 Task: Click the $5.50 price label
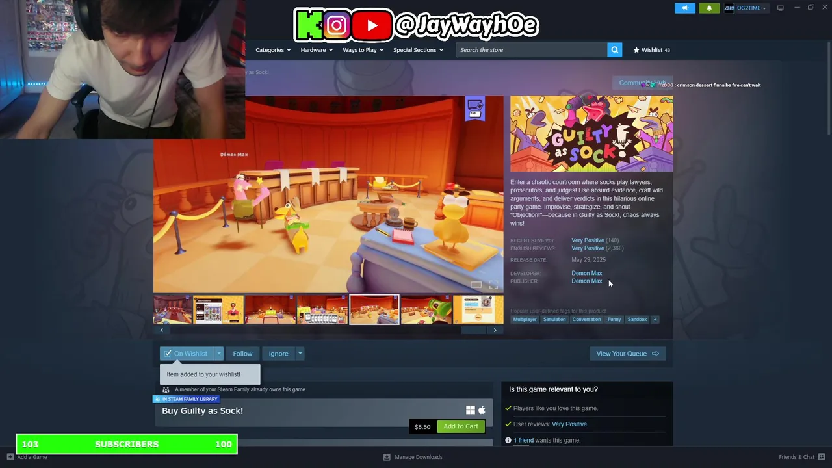[x=422, y=427]
